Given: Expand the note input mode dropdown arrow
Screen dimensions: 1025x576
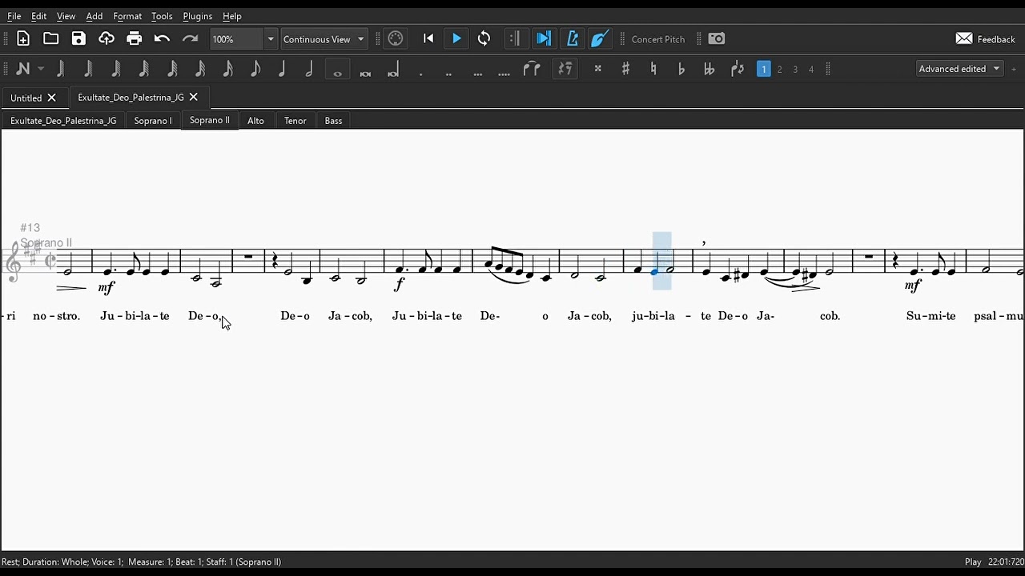Looking at the screenshot, I should point(41,69).
